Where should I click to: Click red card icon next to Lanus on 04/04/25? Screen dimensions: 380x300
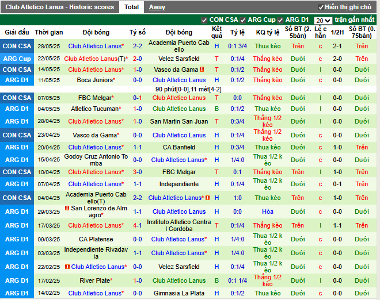coord(207,198)
